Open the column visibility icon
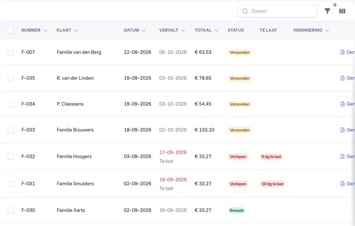Image resolution: width=355 pixels, height=226 pixels. click(342, 11)
